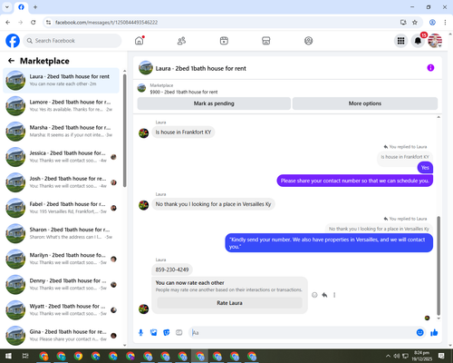Click the back arrow beside Marketplace
Screen dimensions: 453x363
point(11,61)
